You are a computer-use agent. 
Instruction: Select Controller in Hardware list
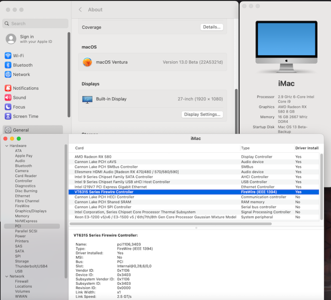24,181
